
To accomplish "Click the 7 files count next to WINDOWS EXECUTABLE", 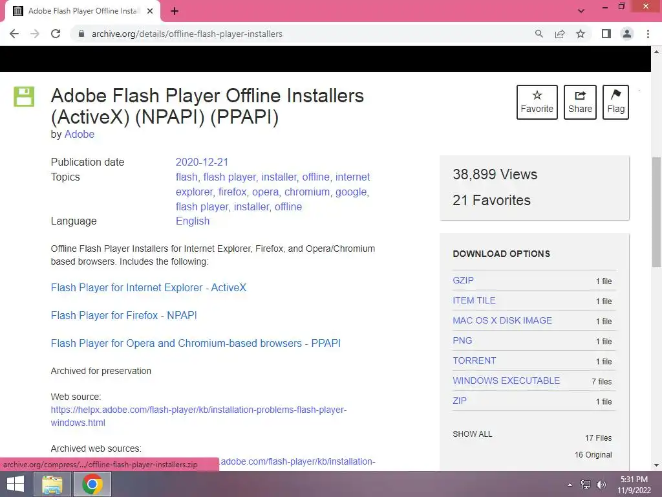I will coord(602,381).
